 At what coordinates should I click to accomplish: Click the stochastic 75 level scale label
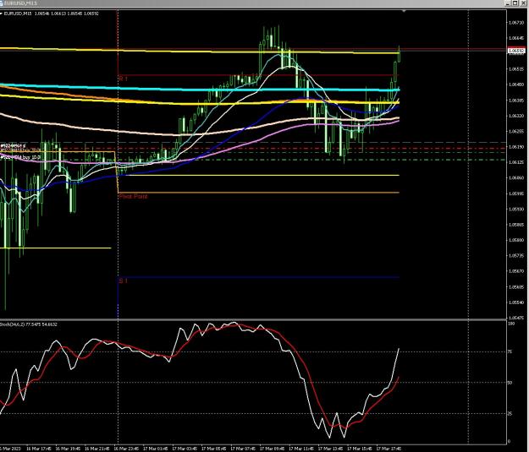coord(510,351)
